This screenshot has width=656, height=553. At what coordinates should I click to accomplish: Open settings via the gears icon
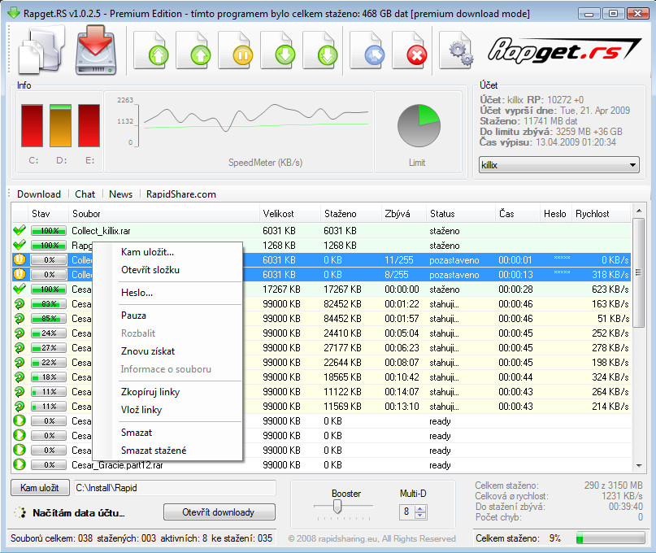pyautogui.click(x=457, y=50)
